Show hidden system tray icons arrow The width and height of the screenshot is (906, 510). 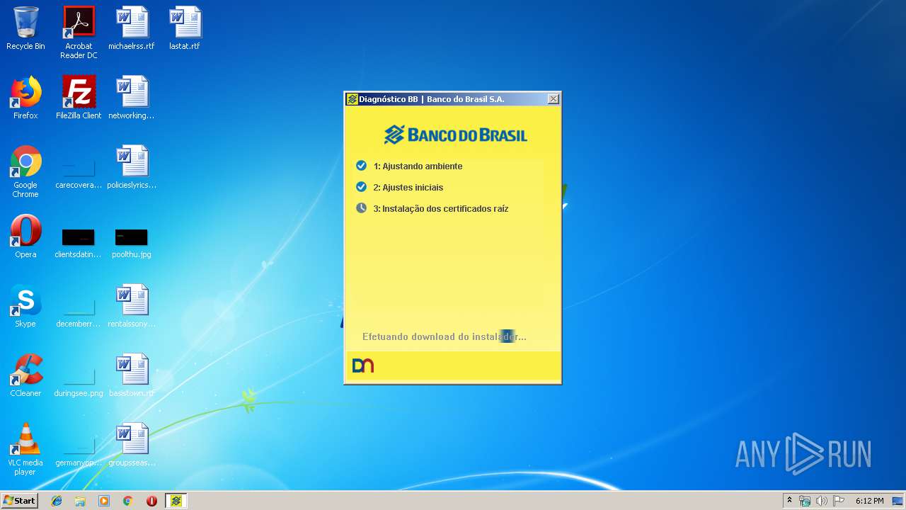(790, 501)
